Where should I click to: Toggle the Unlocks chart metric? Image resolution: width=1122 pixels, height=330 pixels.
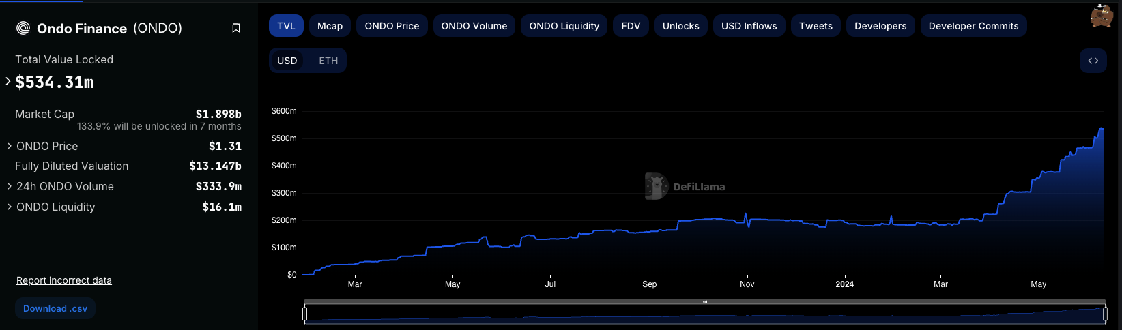coord(681,26)
